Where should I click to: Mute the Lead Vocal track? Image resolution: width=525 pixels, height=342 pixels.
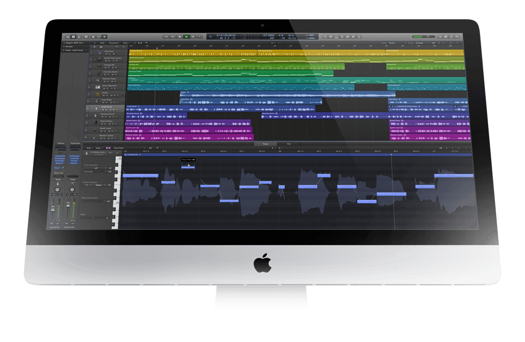[x=102, y=109]
